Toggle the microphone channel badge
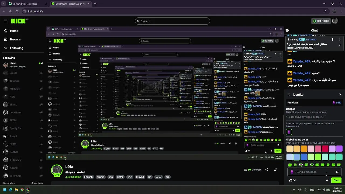This screenshot has height=194, width=345. (x=289, y=132)
